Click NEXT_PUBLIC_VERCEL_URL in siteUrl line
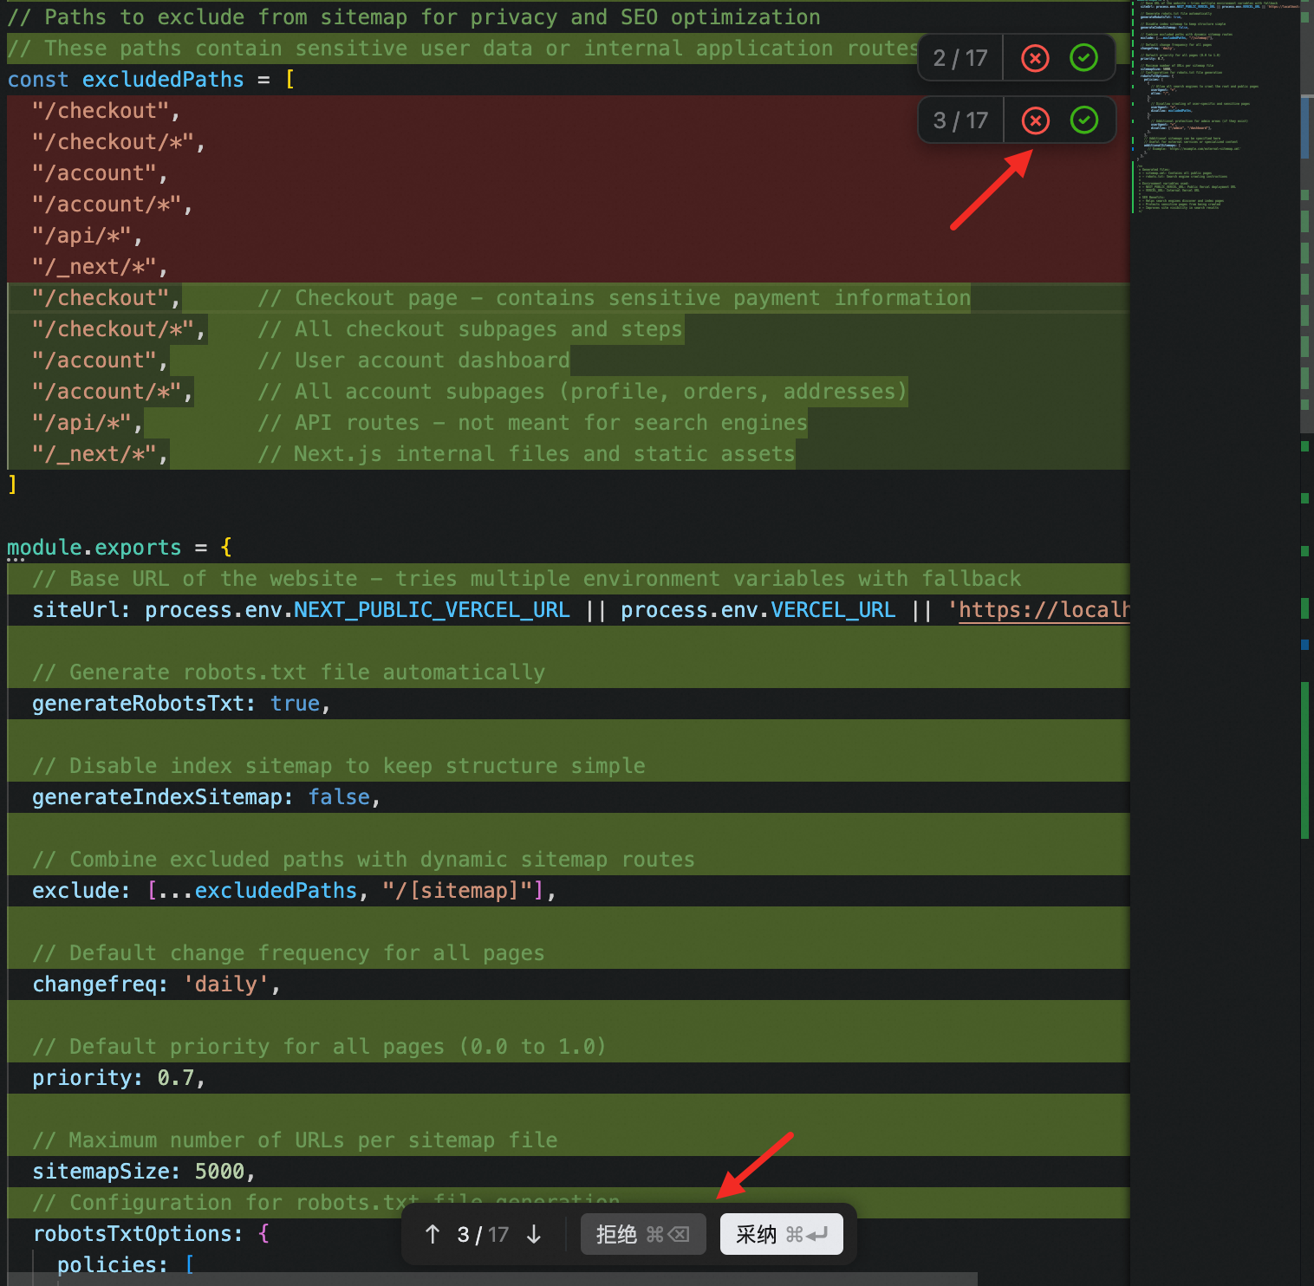Screen dimensions: 1314x1286 [432, 610]
